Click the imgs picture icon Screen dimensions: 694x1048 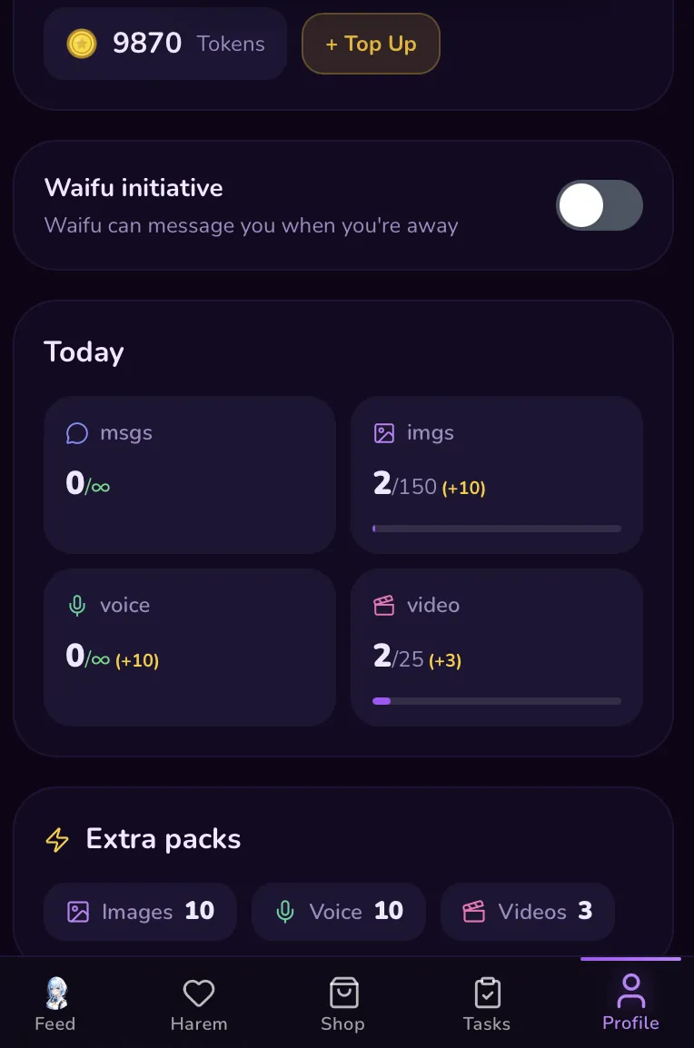click(382, 433)
